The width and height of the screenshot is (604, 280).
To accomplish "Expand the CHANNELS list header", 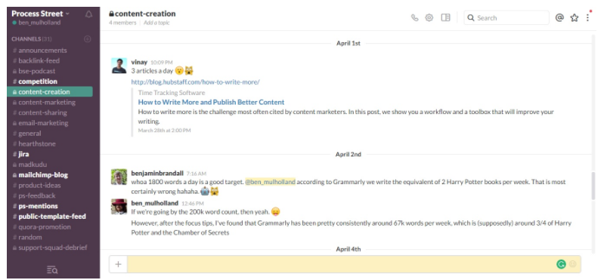I will [26, 38].
